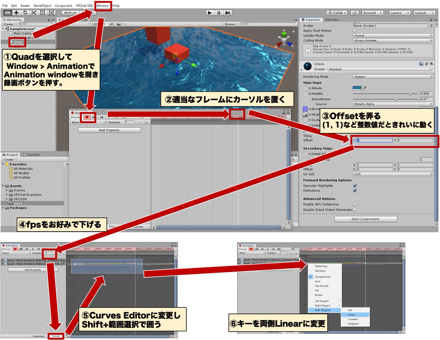Select the Rotate tool
The width and height of the screenshot is (440, 340).
tap(25, 13)
